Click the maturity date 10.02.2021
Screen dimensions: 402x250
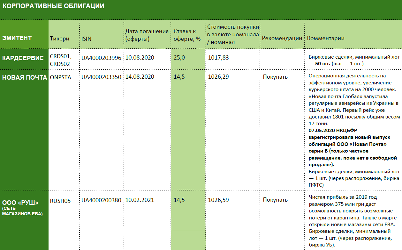click(140, 200)
